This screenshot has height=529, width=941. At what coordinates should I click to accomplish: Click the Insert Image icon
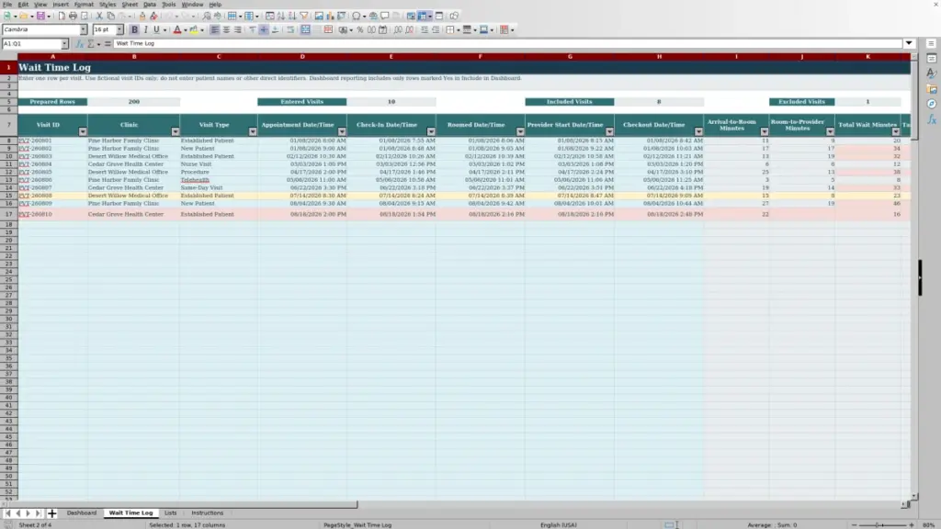[319, 16]
